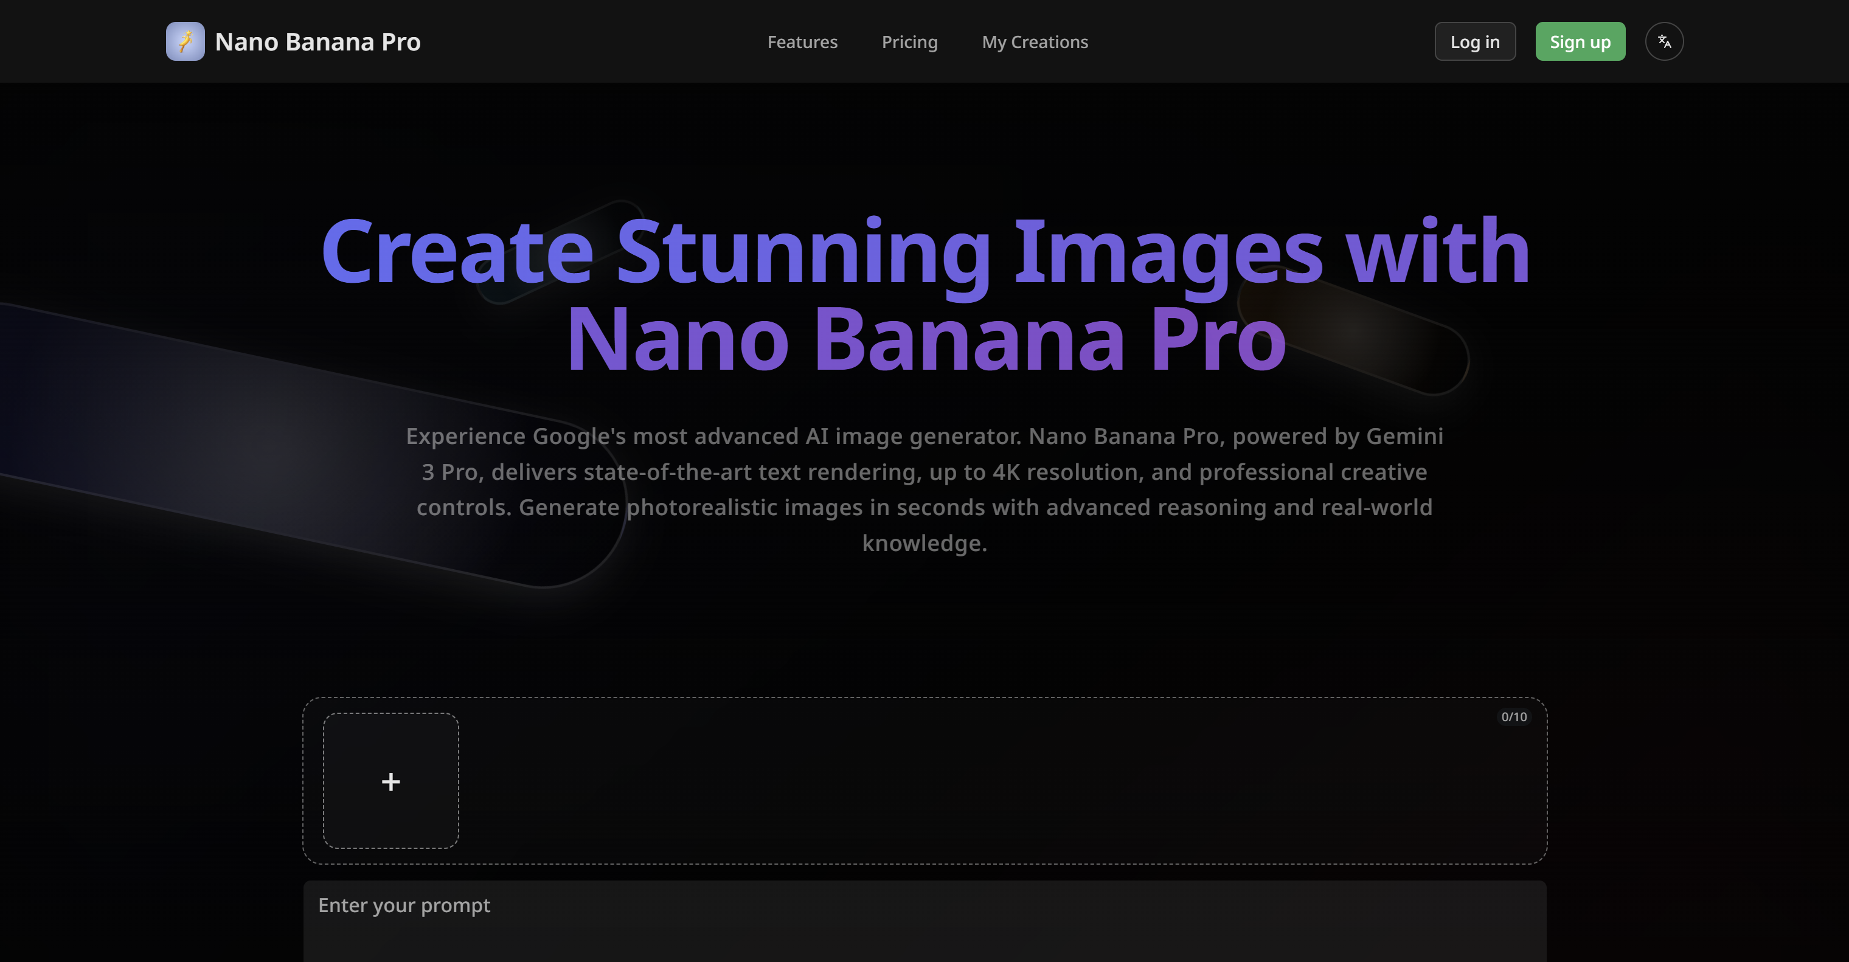Viewport: 1849px width, 962px height.
Task: Click the circular language icon near Sign up
Action: click(1664, 41)
